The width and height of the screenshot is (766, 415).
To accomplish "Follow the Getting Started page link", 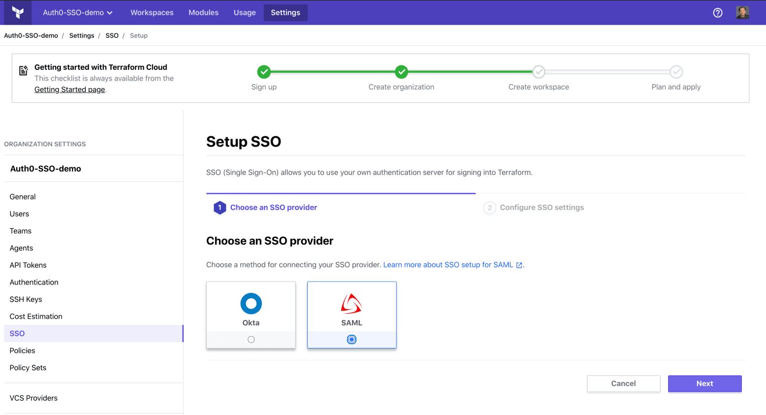I will tap(69, 90).
